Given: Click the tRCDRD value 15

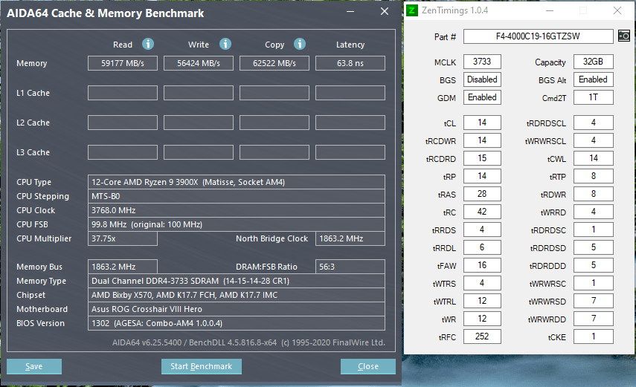Looking at the screenshot, I should pos(482,158).
